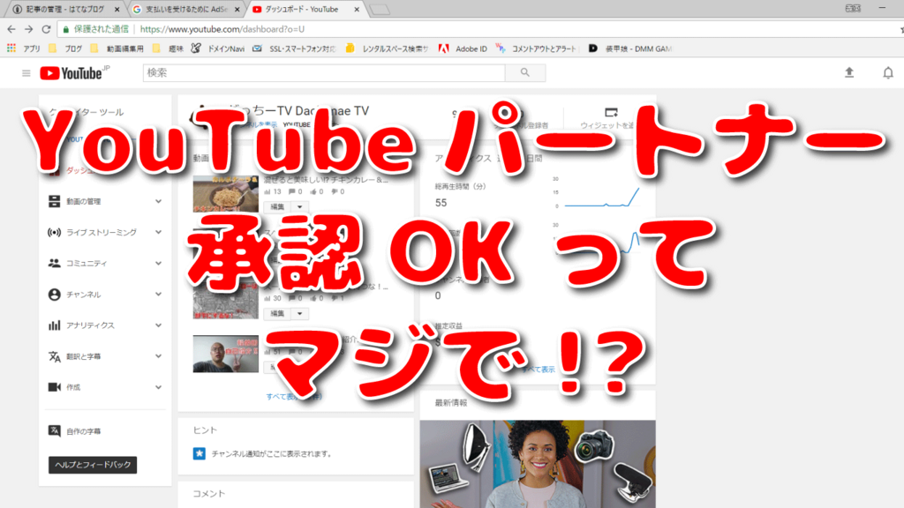Screen dimensions: 904x508
Task: Expand the コミュニティ section chevron
Action: [x=159, y=263]
